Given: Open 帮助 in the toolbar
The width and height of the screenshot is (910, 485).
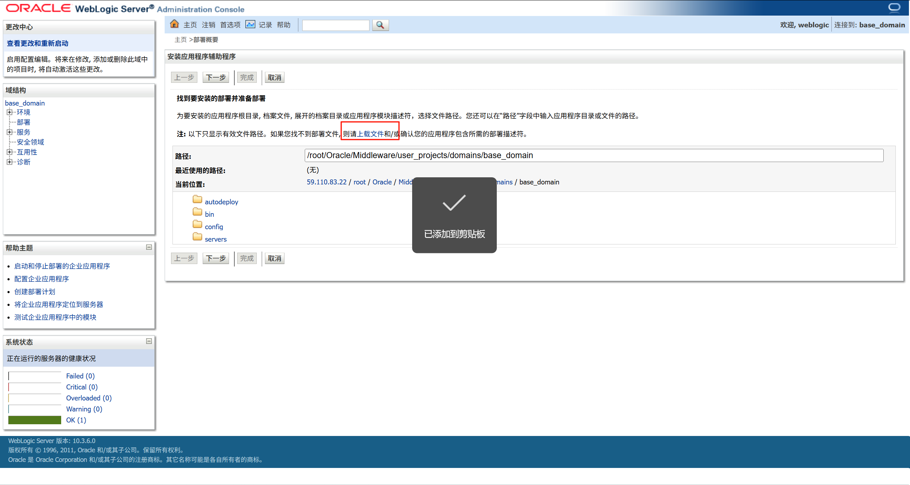Looking at the screenshot, I should [x=283, y=25].
